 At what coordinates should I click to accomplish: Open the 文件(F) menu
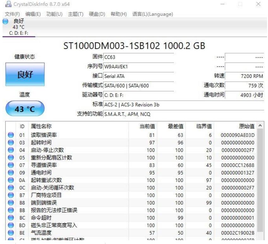[x=12, y=14]
